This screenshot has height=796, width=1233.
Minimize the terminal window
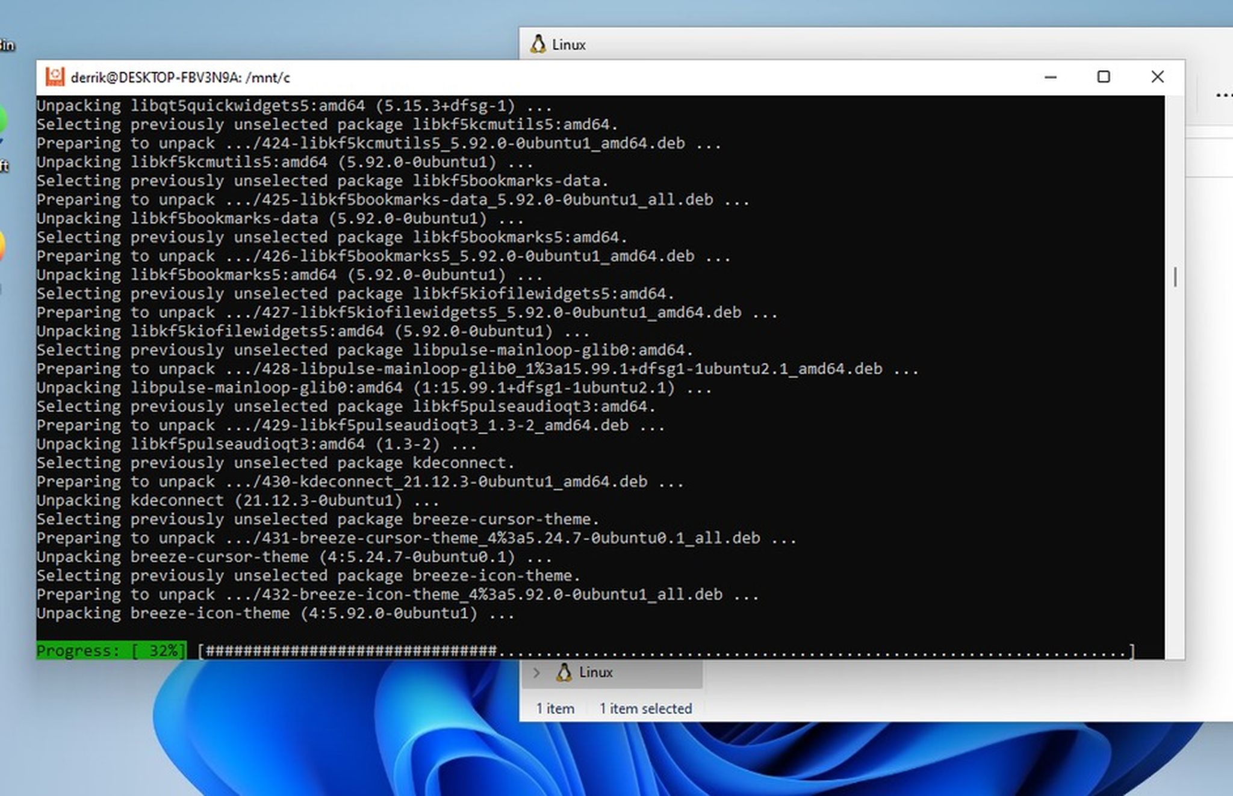(1051, 77)
